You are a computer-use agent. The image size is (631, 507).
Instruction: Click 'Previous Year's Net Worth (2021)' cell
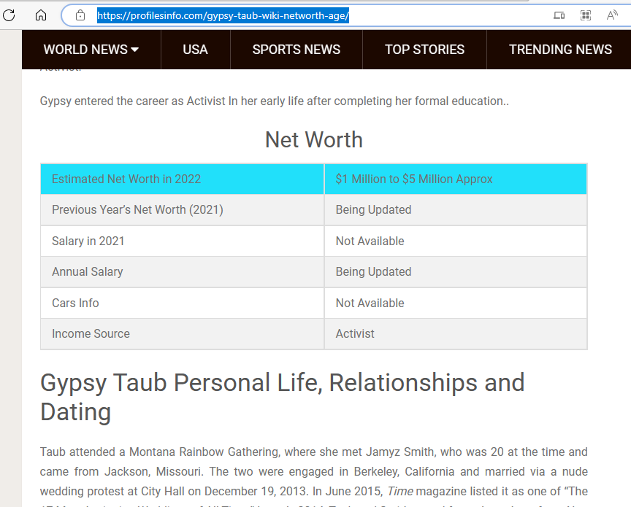click(x=183, y=210)
